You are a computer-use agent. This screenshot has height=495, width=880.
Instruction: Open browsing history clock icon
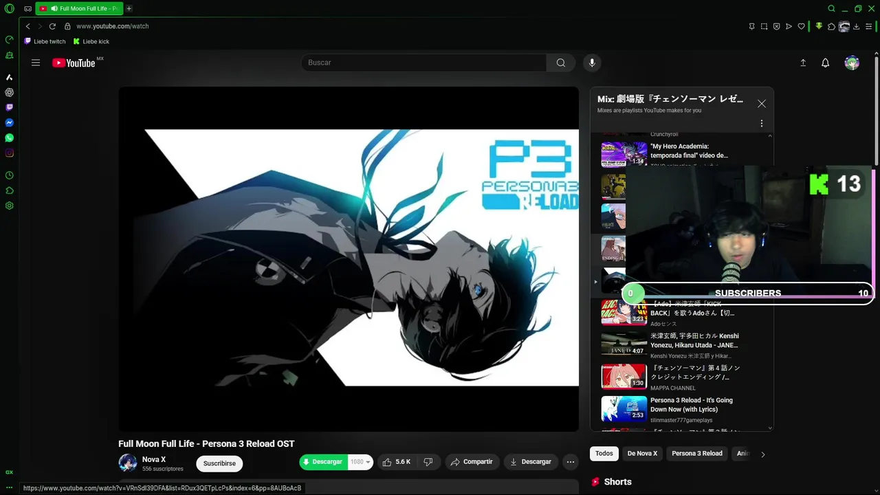tap(10, 175)
